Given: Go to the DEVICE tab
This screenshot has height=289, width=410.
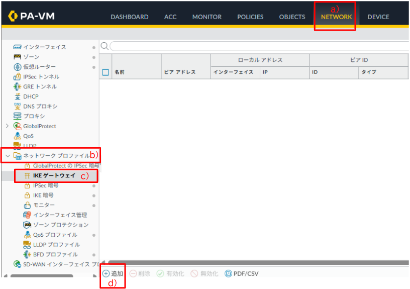Looking at the screenshot, I should 378,17.
